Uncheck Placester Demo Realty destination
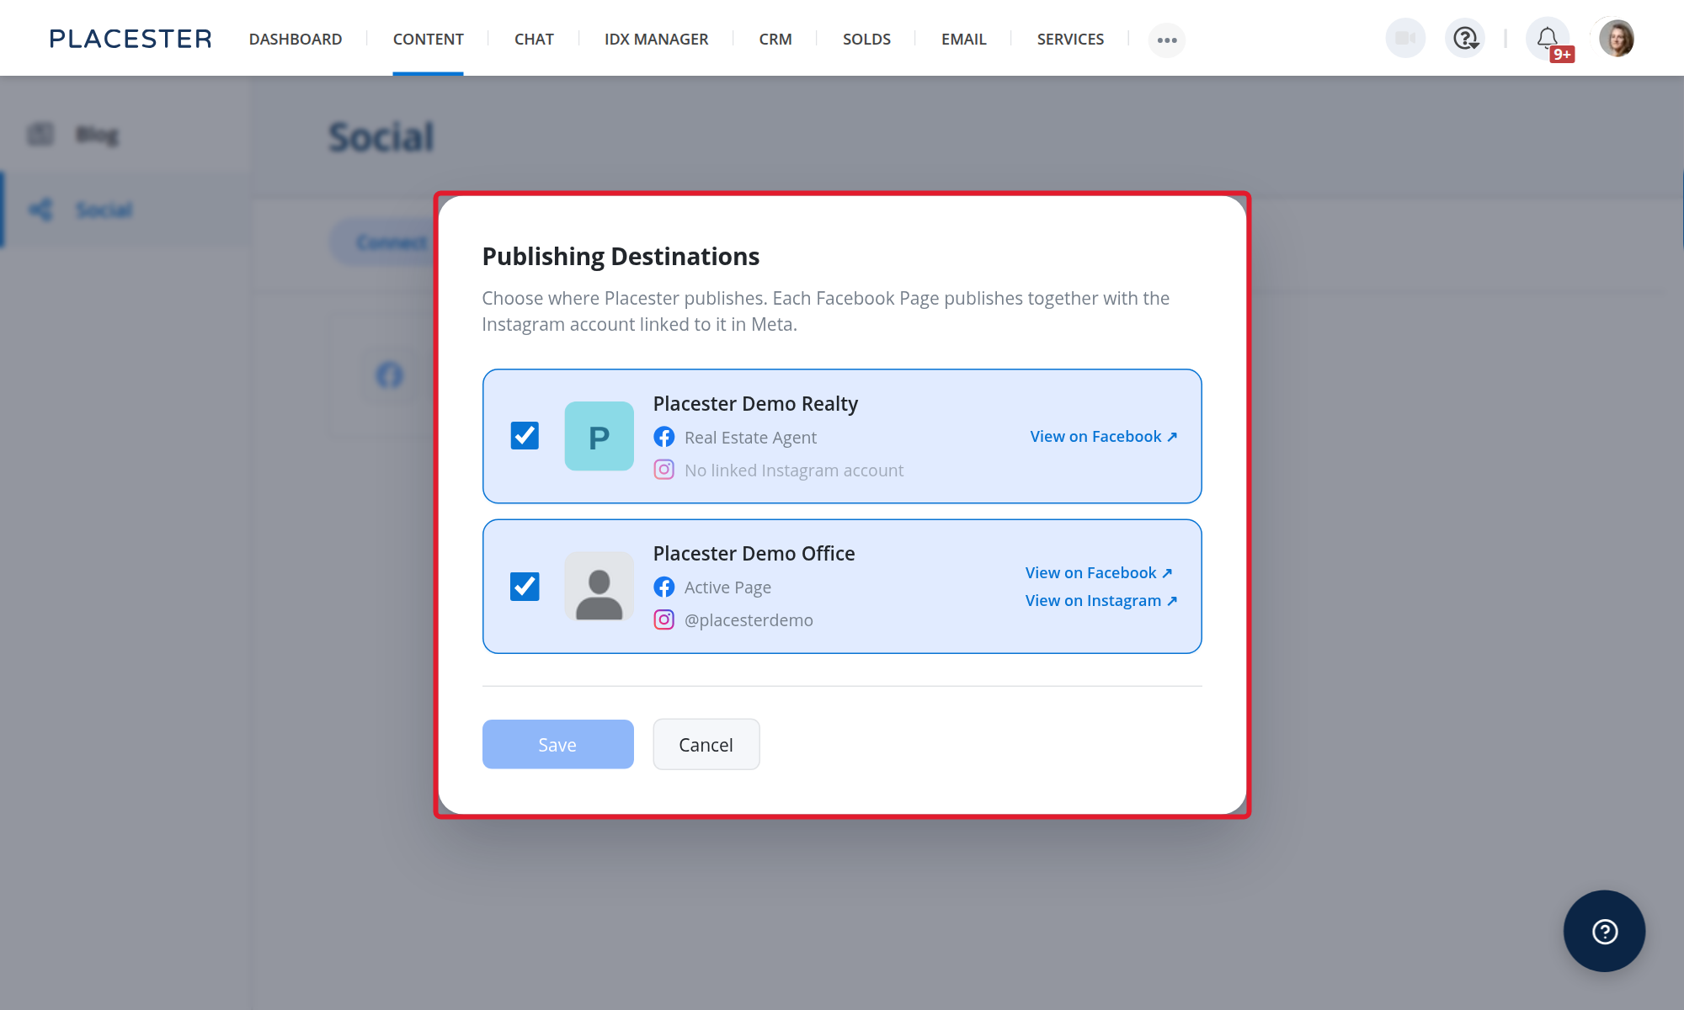 525,436
